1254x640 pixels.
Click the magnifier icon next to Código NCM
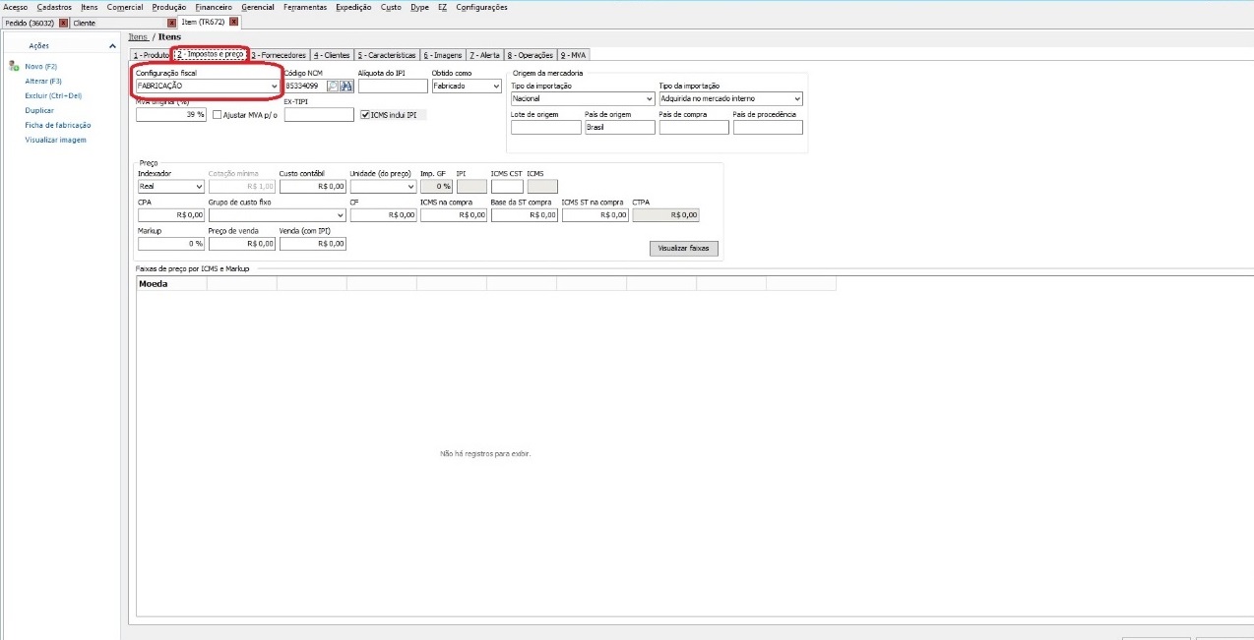333,87
